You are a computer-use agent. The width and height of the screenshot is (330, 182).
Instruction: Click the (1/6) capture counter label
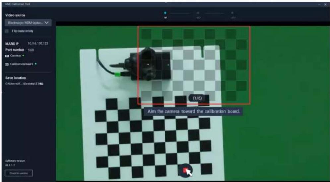tap(197, 98)
